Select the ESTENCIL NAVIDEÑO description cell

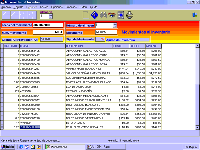tap(89, 91)
